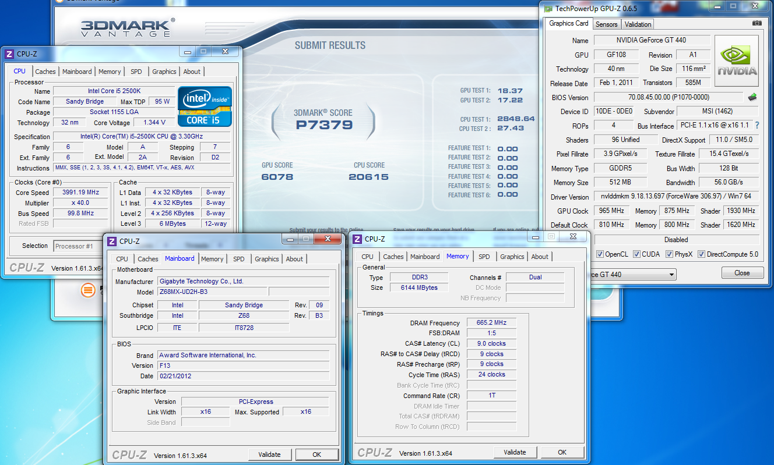Click the BIOS Version field 70.08.45.00.00
This screenshot has width=774, height=465.
[x=668, y=97]
